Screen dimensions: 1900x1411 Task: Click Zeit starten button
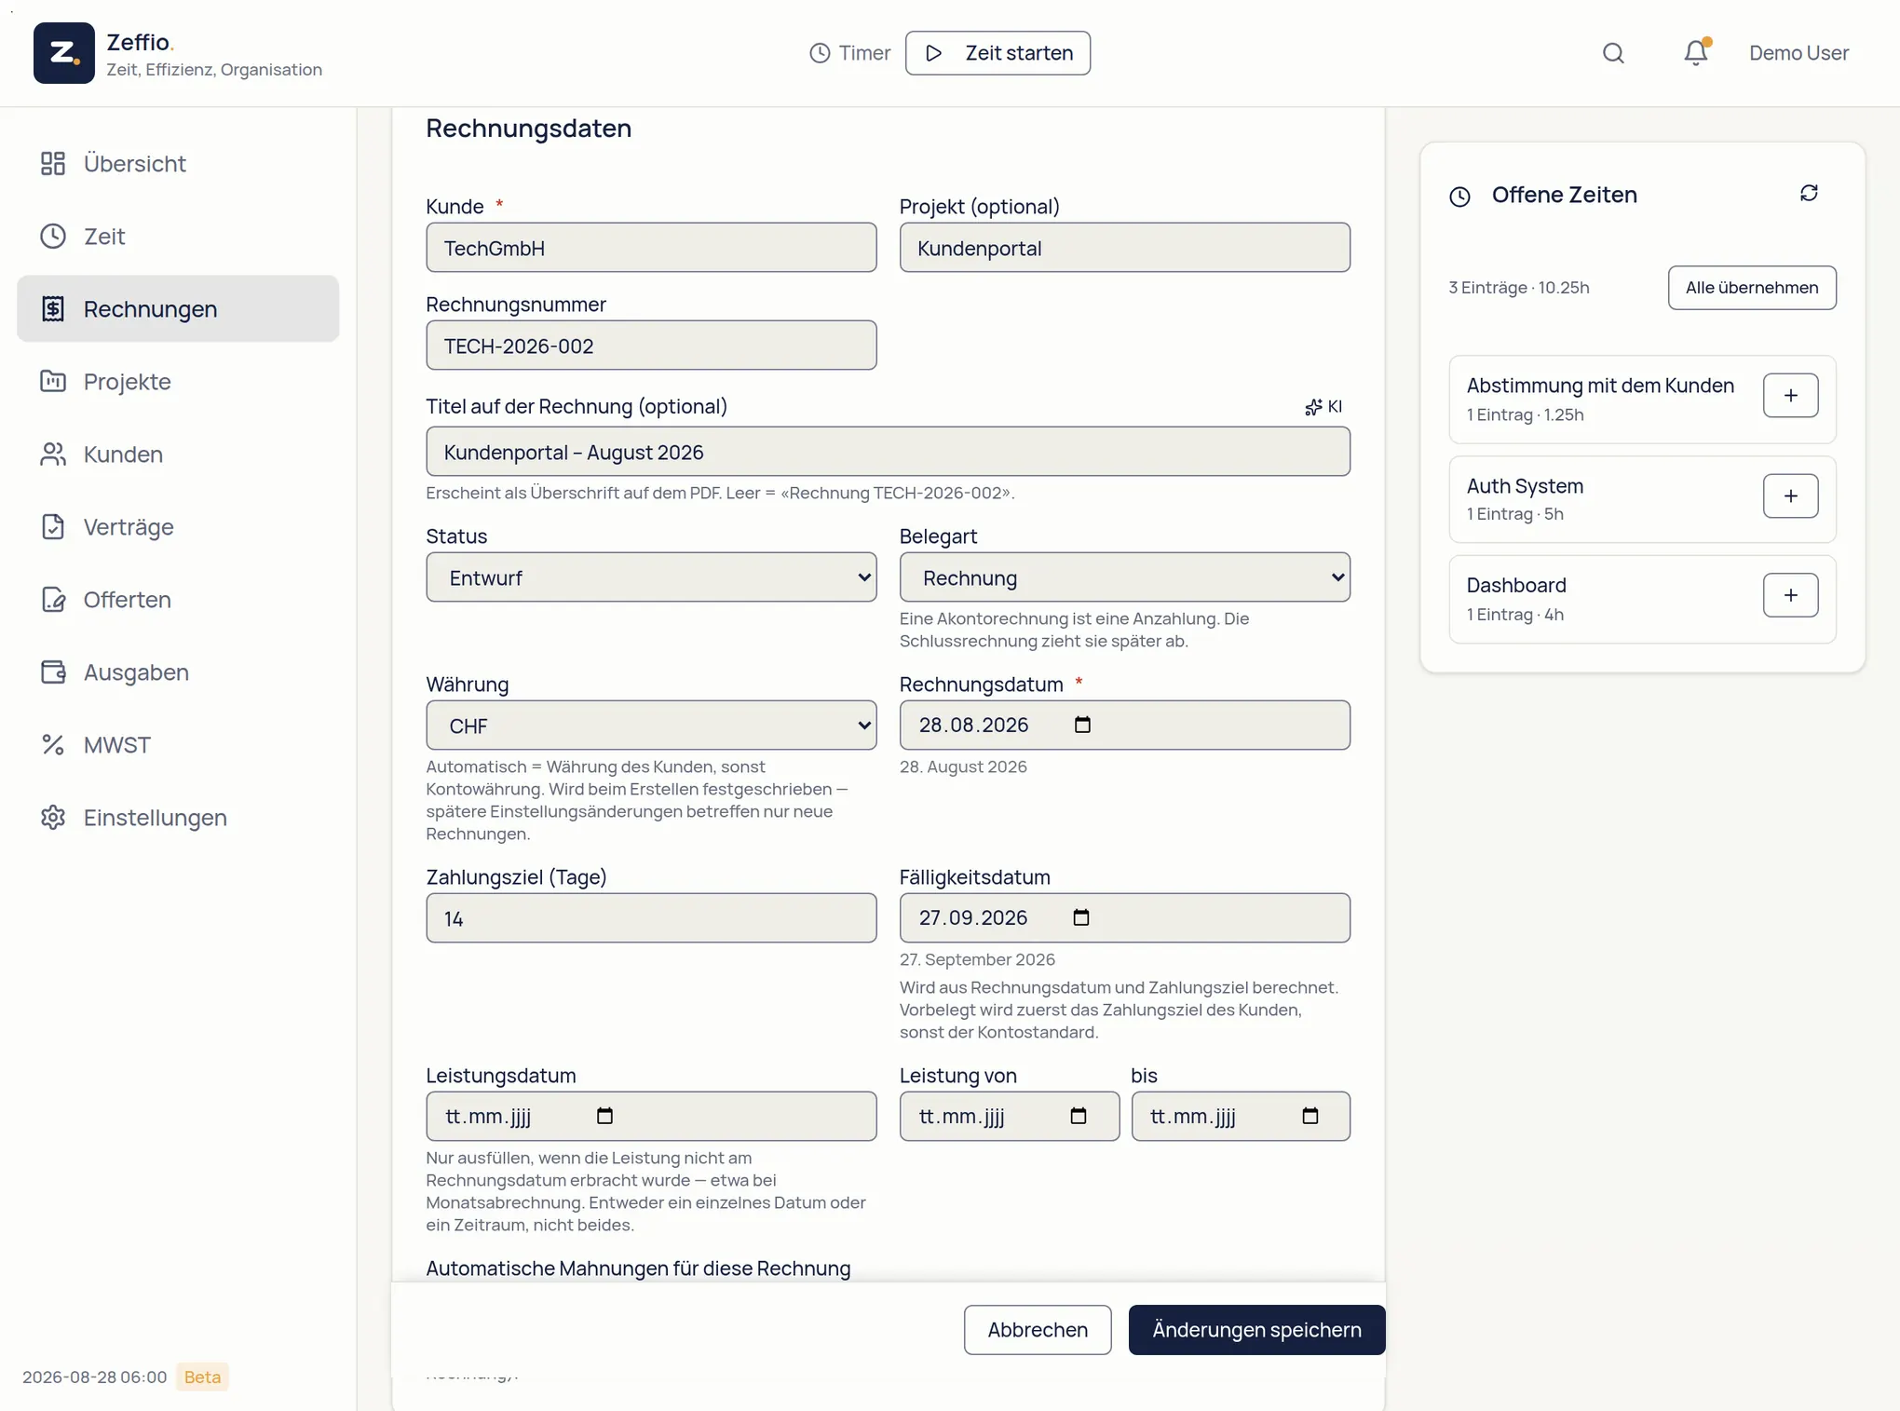tap(997, 53)
